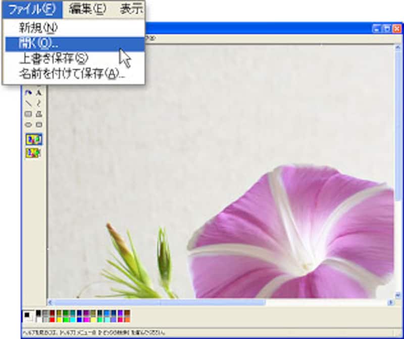The height and width of the screenshot is (339, 404).
Task: Select the Text tool (A icon)
Action: [x=39, y=93]
